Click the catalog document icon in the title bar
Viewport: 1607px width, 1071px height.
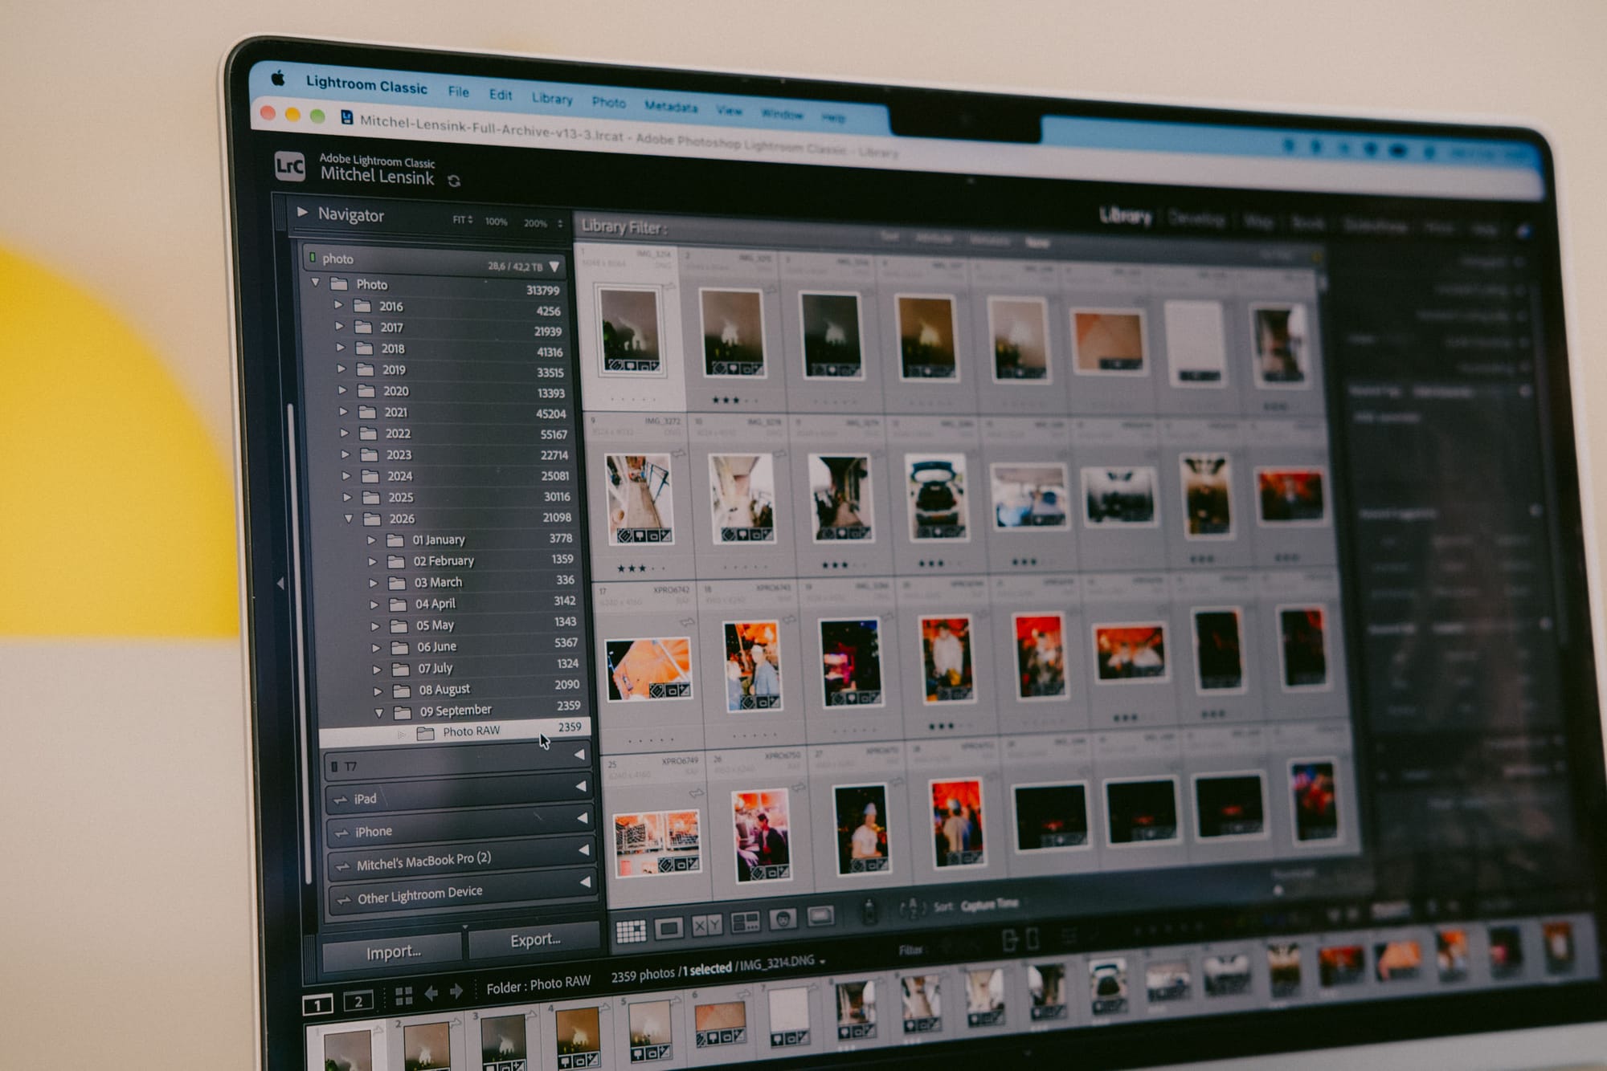click(x=347, y=117)
